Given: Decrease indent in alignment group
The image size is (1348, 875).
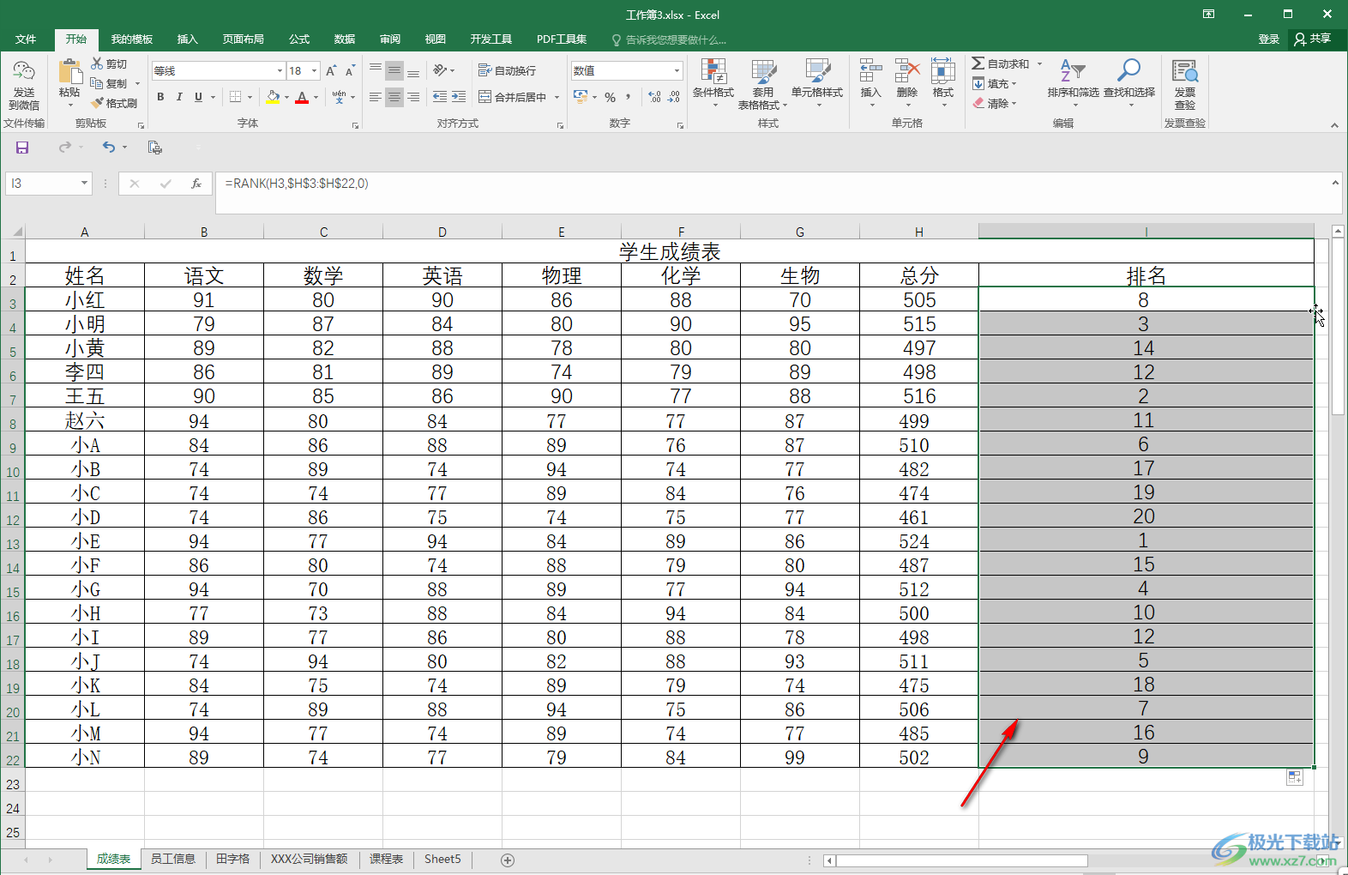Looking at the screenshot, I should (x=440, y=97).
